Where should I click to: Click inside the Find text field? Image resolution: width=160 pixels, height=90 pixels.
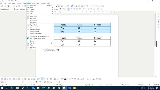pyautogui.click(x=13, y=82)
